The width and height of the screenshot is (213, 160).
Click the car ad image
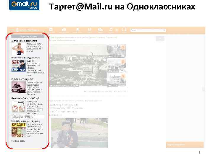click(x=18, y=87)
